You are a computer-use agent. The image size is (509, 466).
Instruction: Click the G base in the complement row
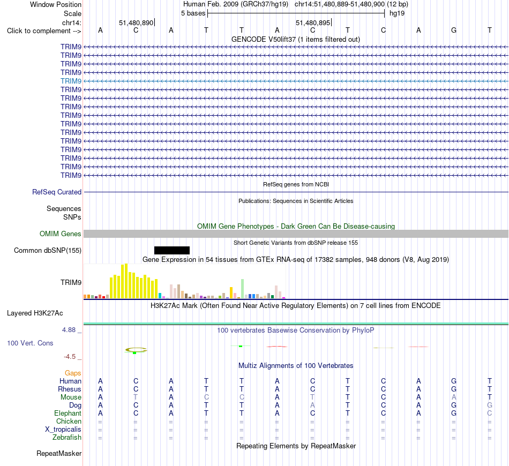click(454, 31)
